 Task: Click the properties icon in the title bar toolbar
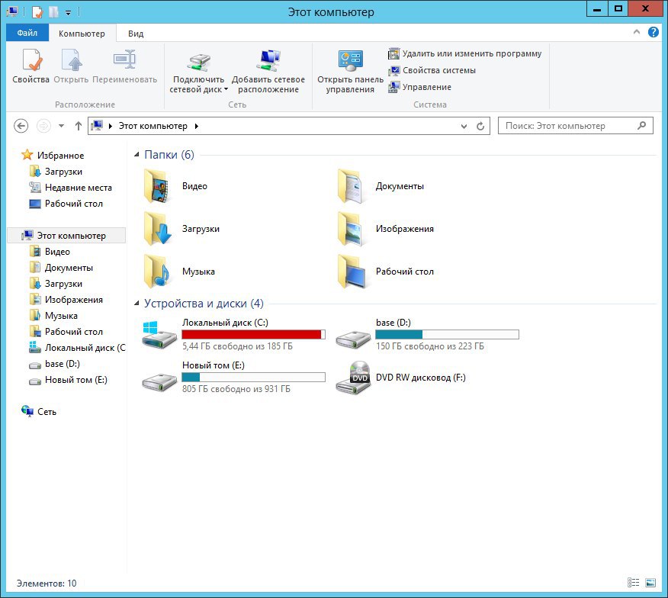[x=37, y=12]
